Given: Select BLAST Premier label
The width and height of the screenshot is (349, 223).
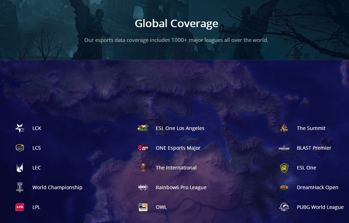Looking at the screenshot, I should 314,148.
